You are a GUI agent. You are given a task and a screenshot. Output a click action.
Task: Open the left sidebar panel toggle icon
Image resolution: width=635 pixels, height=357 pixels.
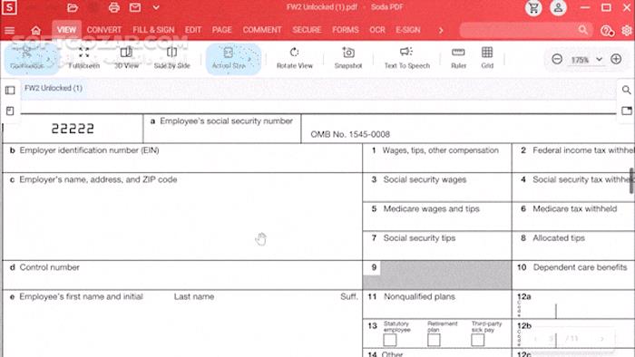click(x=10, y=91)
